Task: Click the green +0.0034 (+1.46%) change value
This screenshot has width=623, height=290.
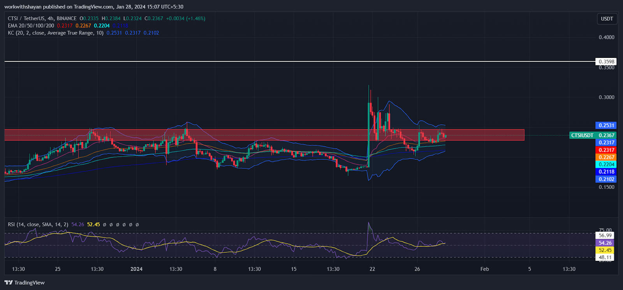Action: click(185, 18)
